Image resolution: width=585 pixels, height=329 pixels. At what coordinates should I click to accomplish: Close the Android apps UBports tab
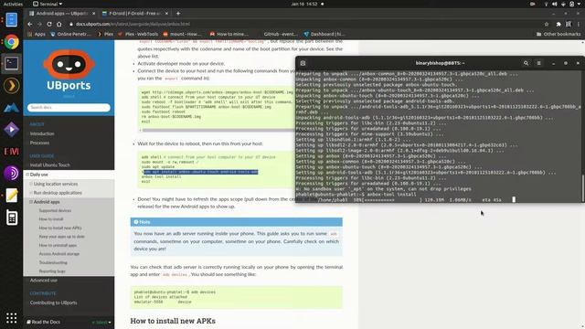click(x=93, y=14)
